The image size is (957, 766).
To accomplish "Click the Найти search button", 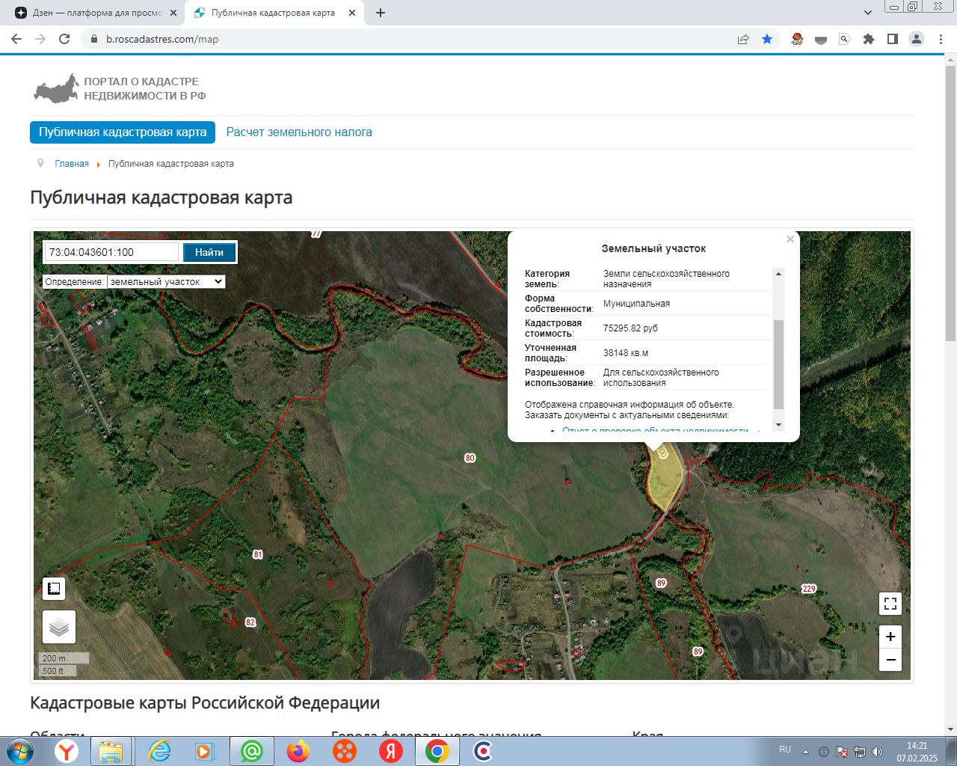I will click(209, 253).
